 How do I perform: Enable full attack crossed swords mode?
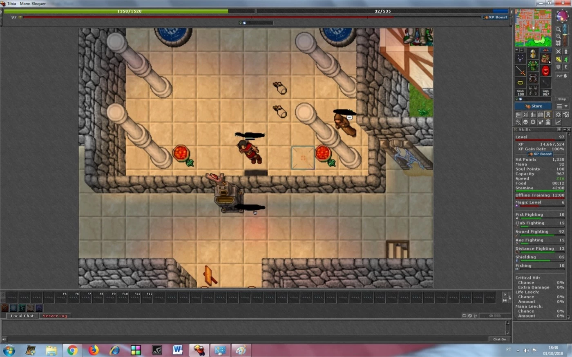pos(558,51)
